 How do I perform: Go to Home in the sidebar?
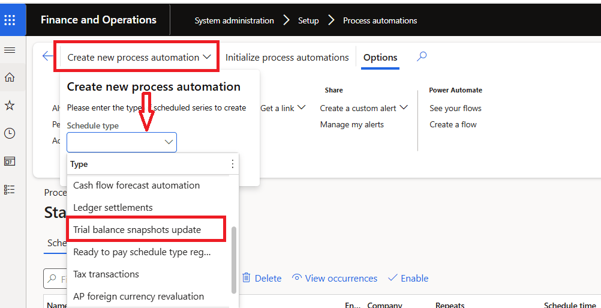9,77
